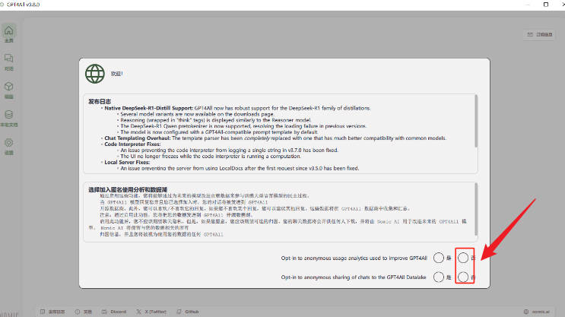Open the Github link in footer
565x317 pixels.
[188, 312]
